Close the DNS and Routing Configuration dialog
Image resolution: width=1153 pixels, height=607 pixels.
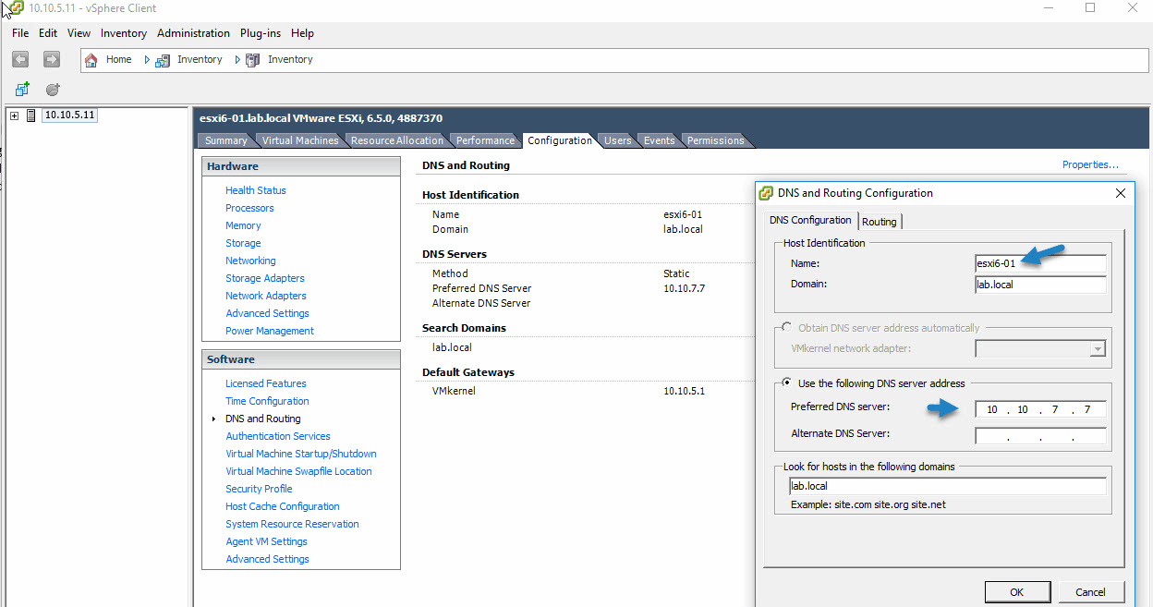(x=1120, y=193)
